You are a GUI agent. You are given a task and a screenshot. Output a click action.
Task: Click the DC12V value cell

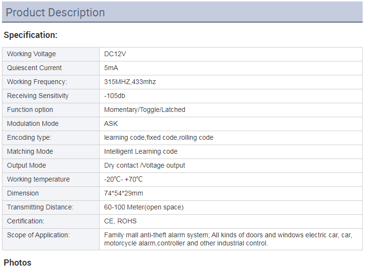click(x=231, y=54)
